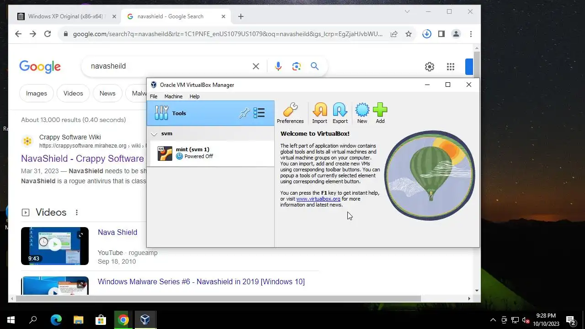Click the Export appliance icon
The width and height of the screenshot is (585, 329).
[340, 113]
